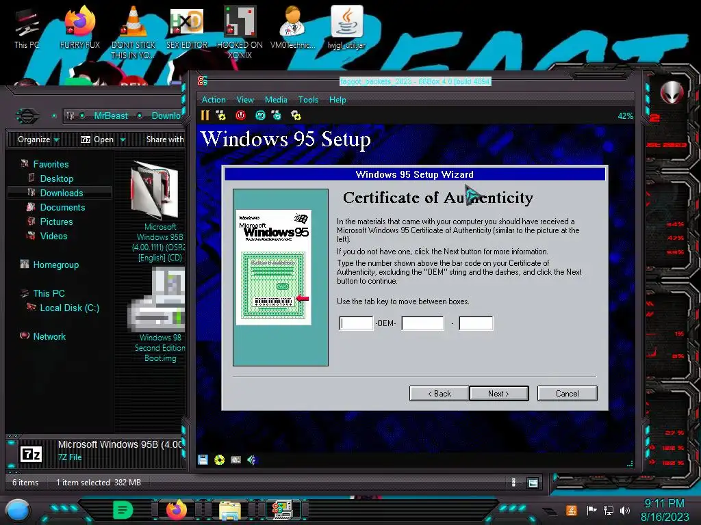Select the HOOKED ON XONIX desktop icon
Image resolution: width=701 pixels, height=525 pixels.
[x=240, y=32]
